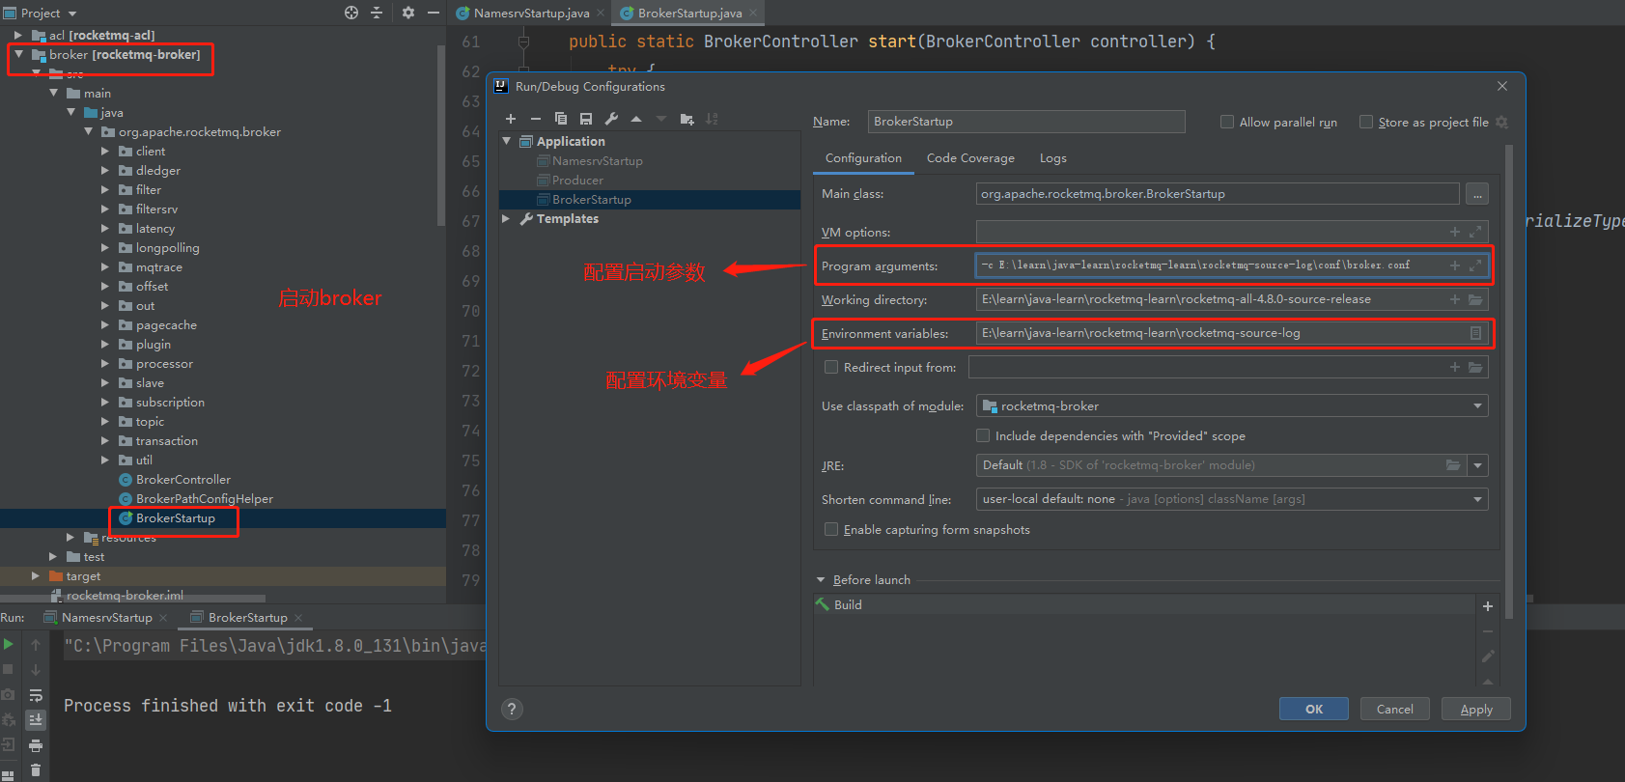Hide the Project tool window
Screen dimensions: 1625x782
pyautogui.click(x=434, y=13)
